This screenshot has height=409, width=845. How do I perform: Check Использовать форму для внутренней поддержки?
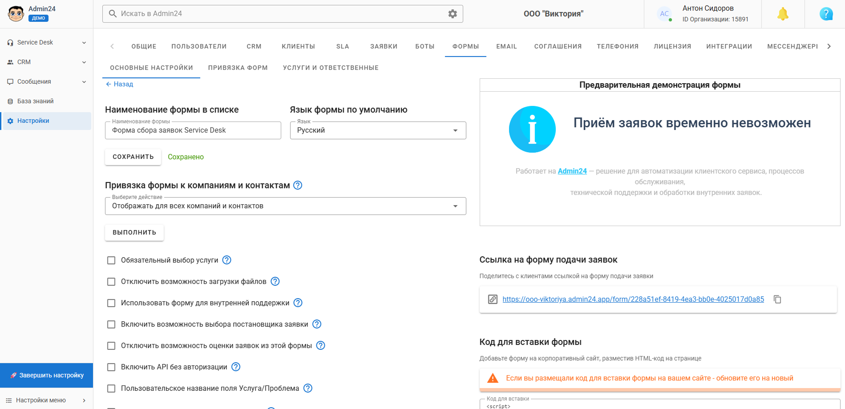point(111,303)
